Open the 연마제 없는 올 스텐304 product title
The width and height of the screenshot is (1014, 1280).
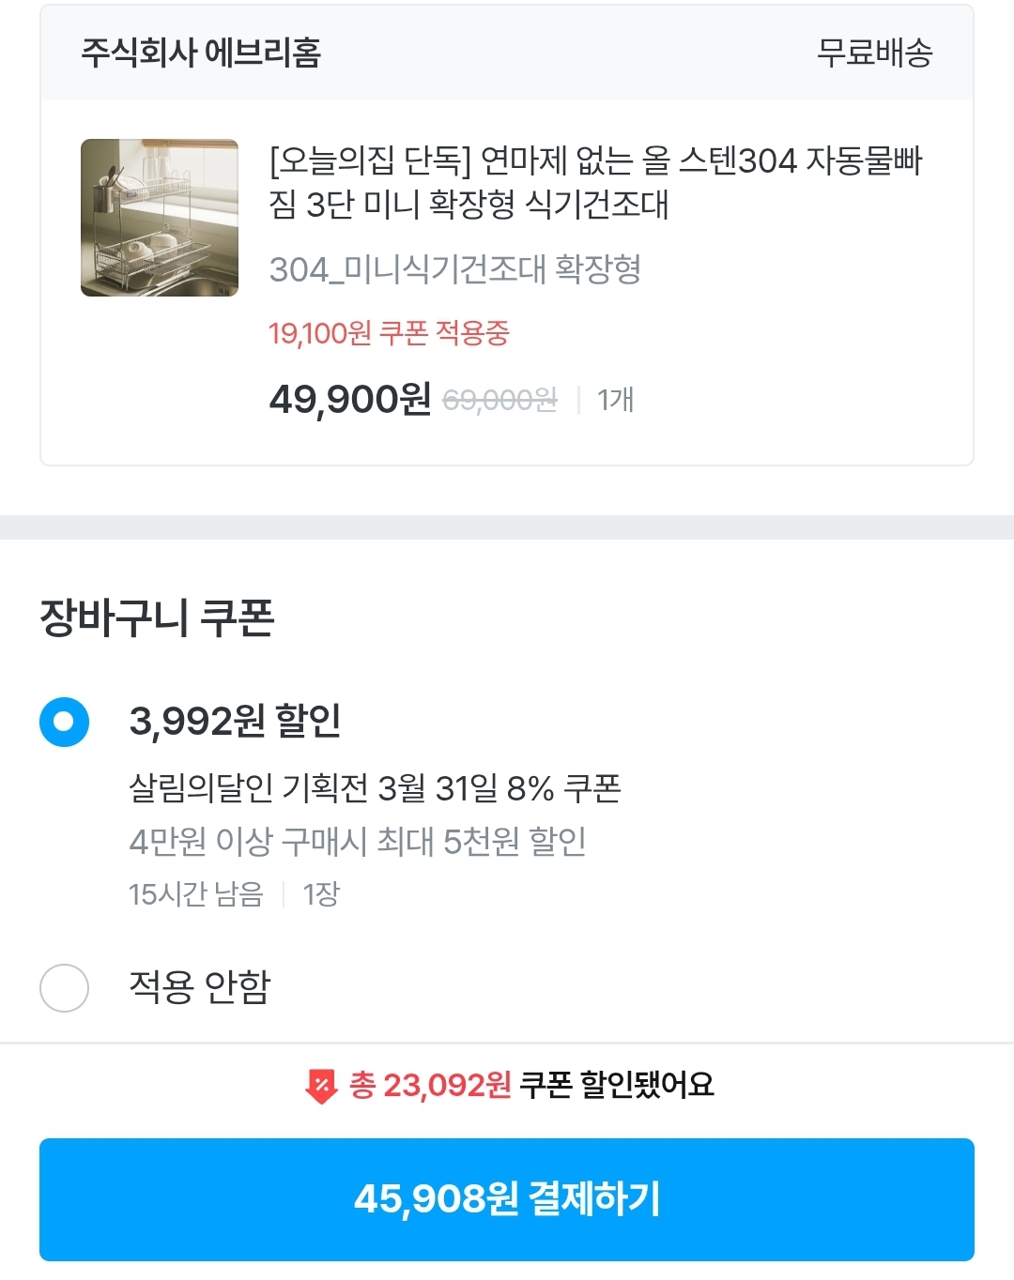click(x=595, y=182)
